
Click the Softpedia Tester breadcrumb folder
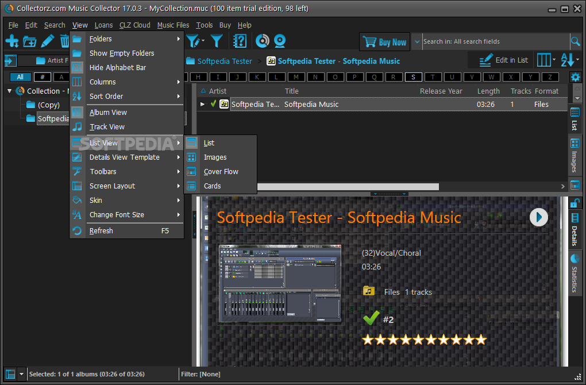(219, 61)
